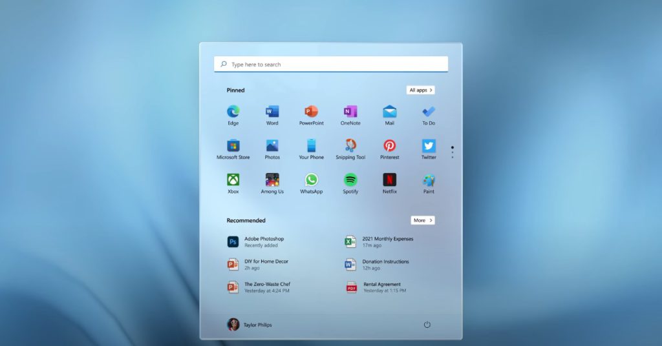Launch the To Do app
The height and width of the screenshot is (346, 662).
tap(429, 115)
